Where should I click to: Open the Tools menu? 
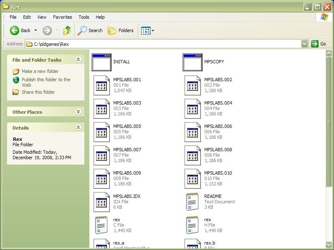(84, 17)
